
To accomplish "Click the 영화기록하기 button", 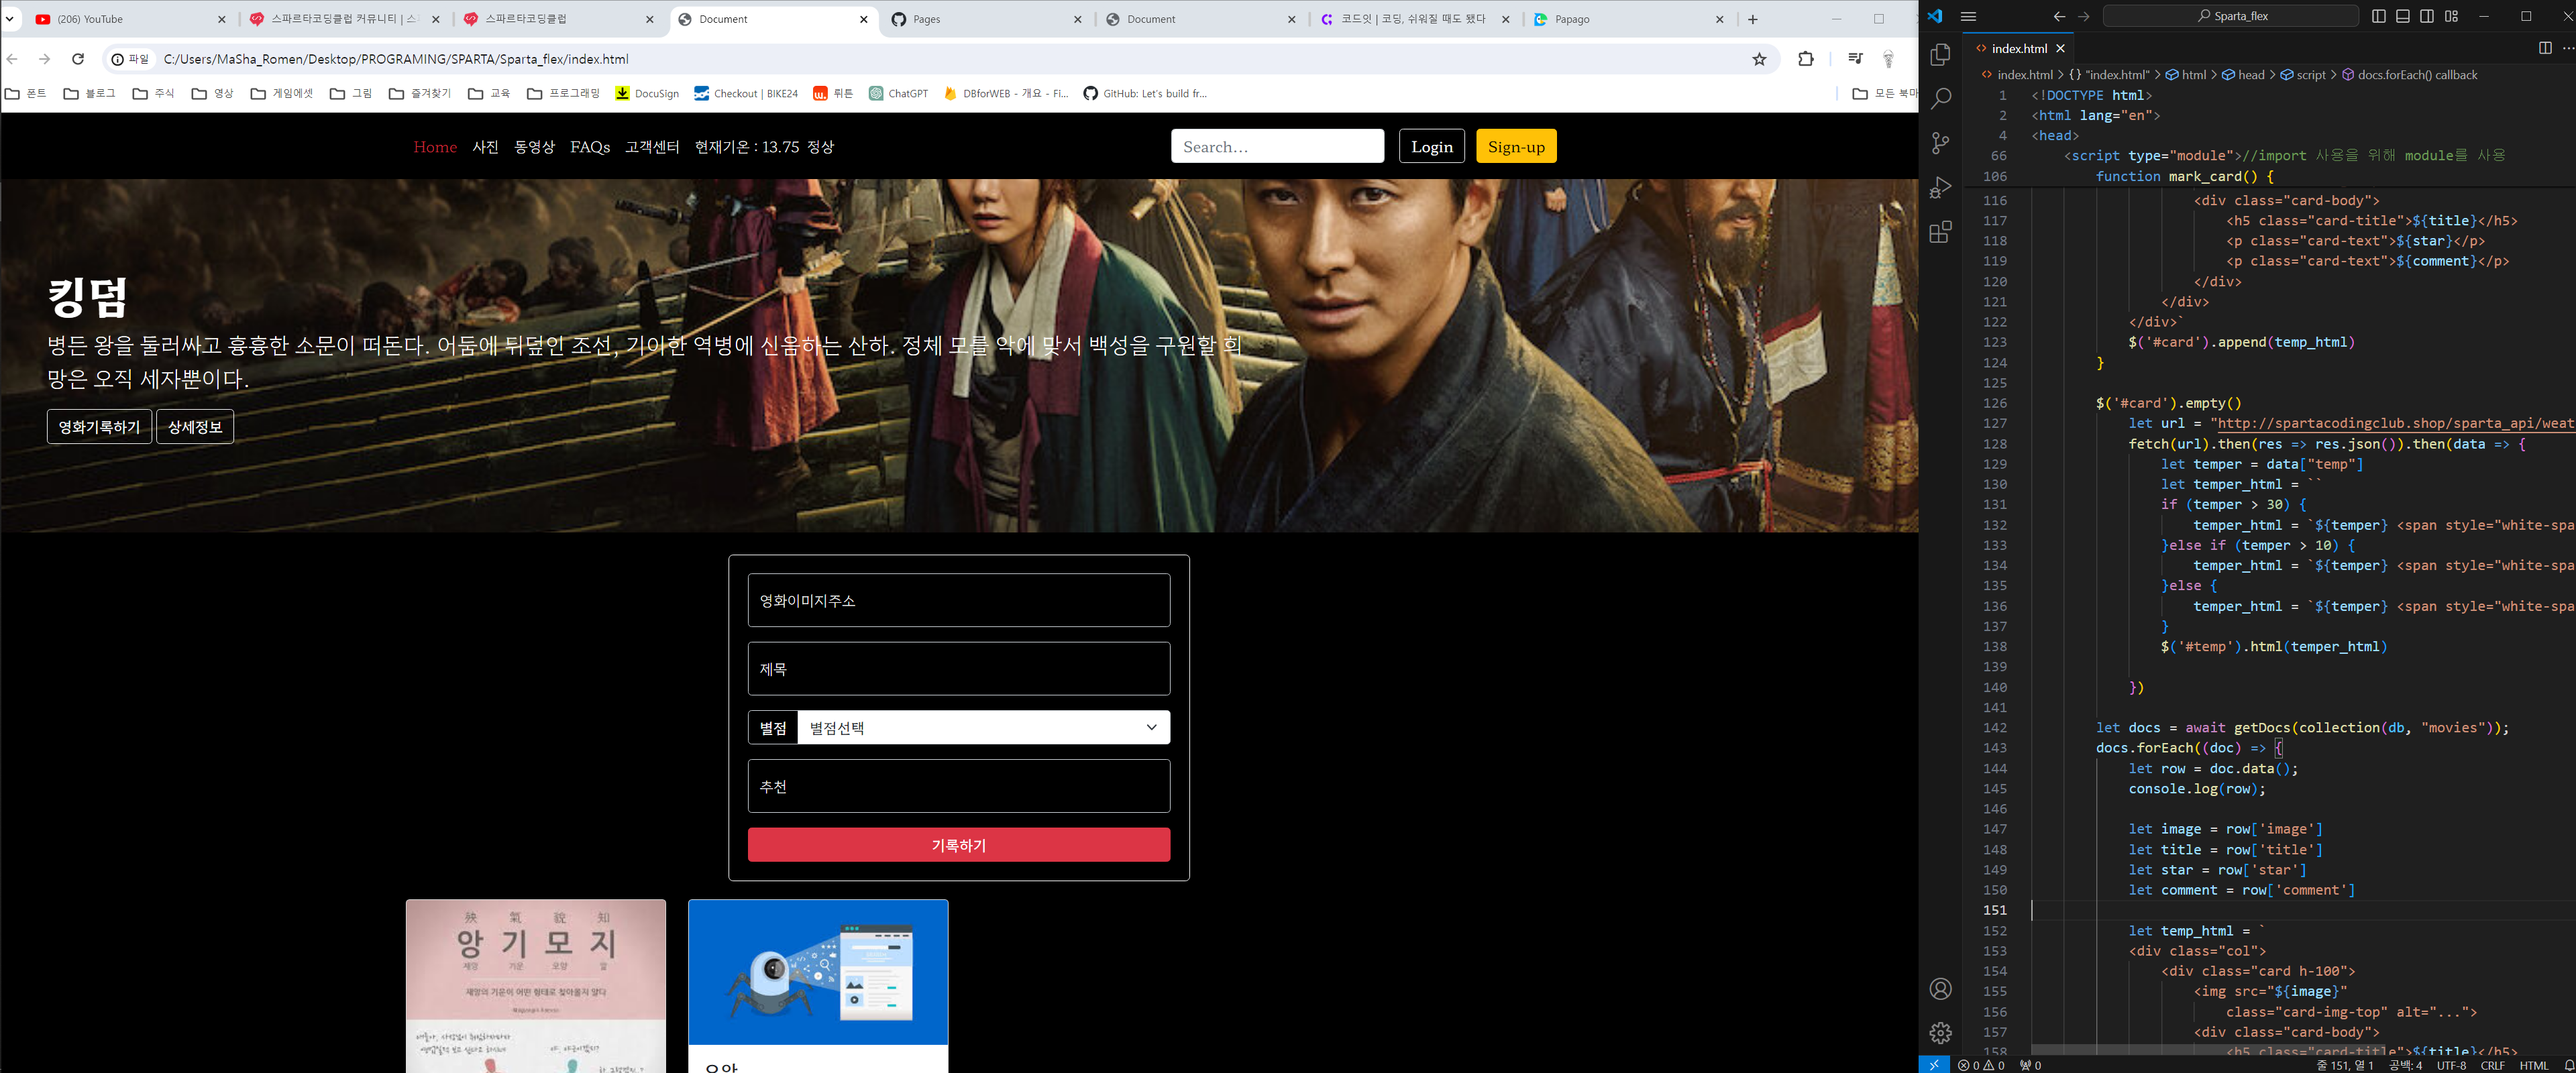I will [99, 427].
